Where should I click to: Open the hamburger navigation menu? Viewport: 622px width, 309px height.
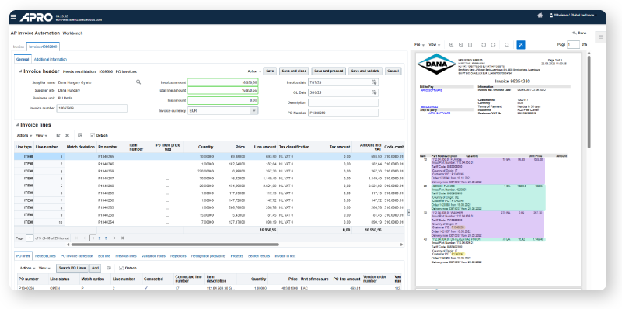pyautogui.click(x=13, y=17)
